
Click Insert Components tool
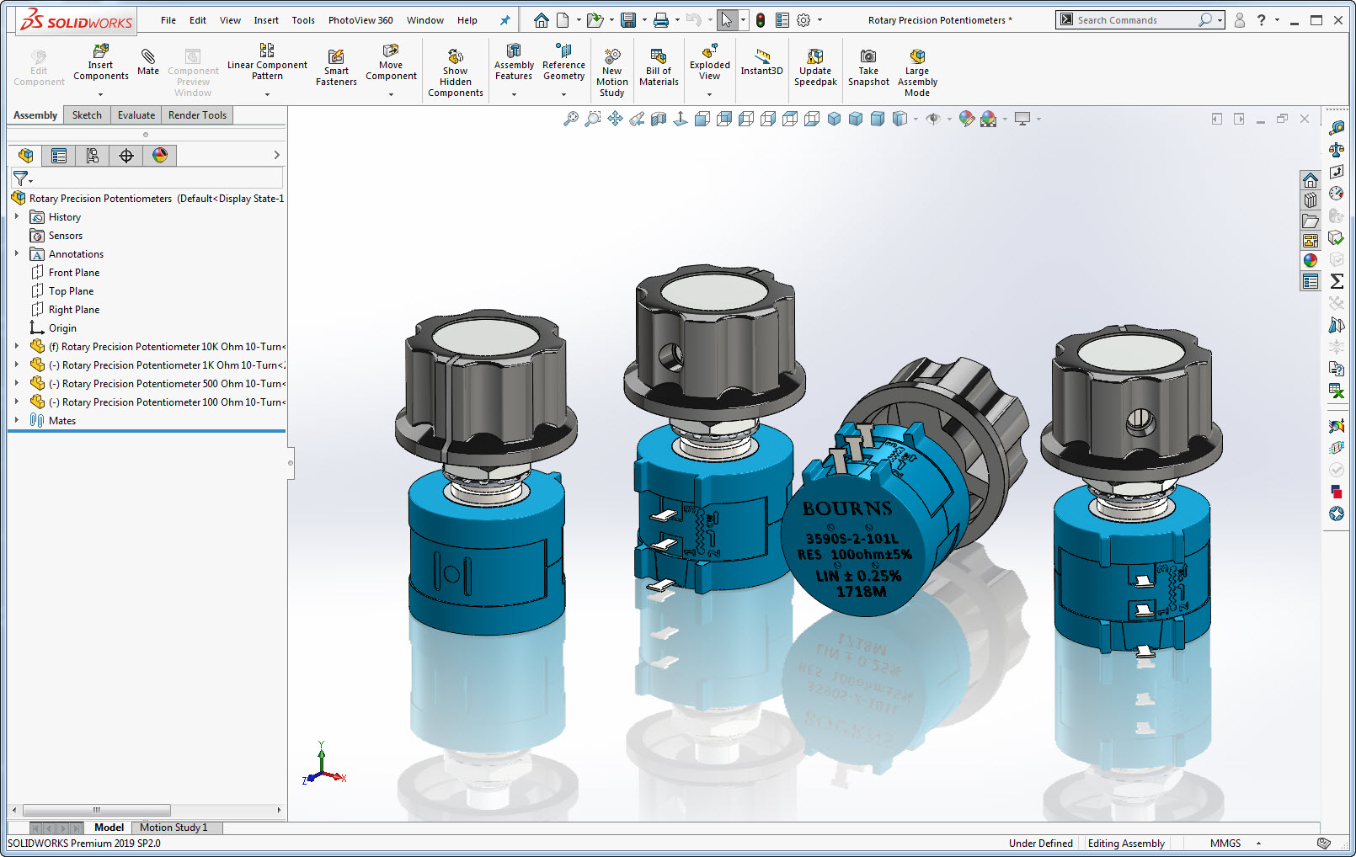100,63
